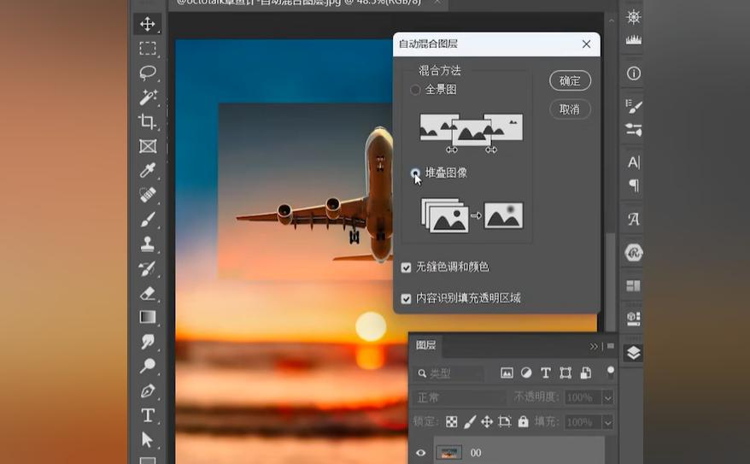Click the 取消 button
The width and height of the screenshot is (750, 464).
tap(570, 109)
